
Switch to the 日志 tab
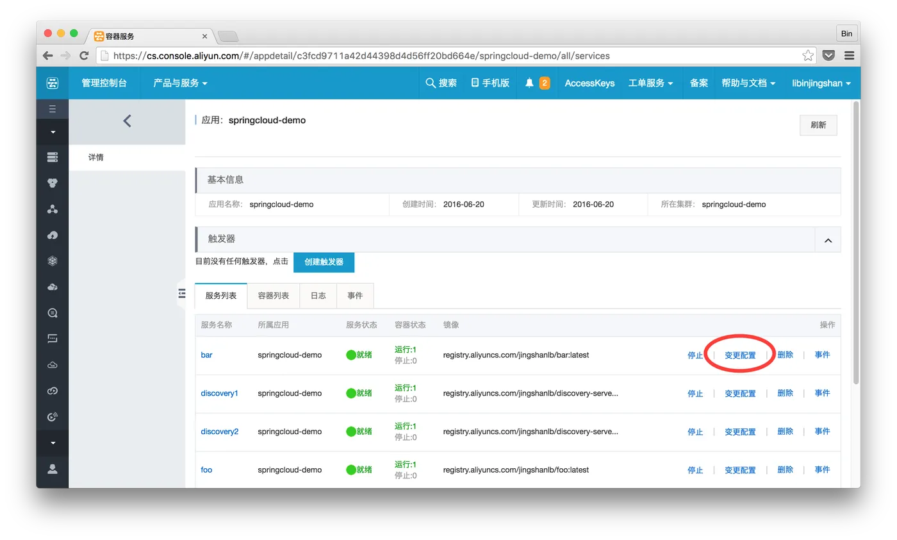[x=318, y=296]
